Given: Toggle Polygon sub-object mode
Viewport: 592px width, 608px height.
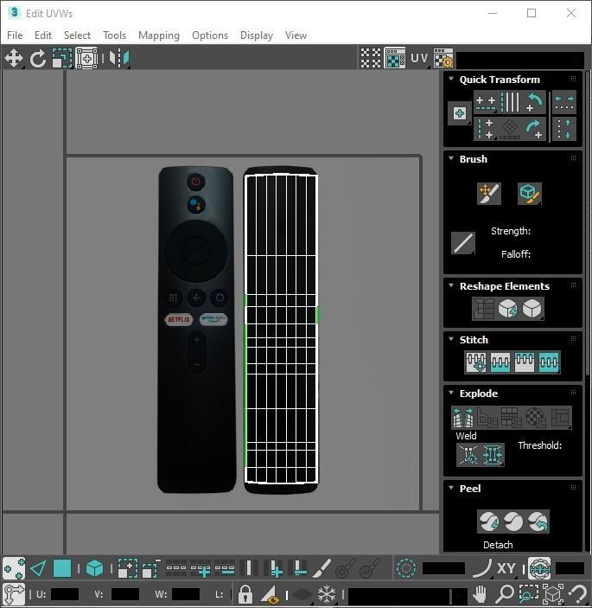Looking at the screenshot, I should tap(62, 569).
